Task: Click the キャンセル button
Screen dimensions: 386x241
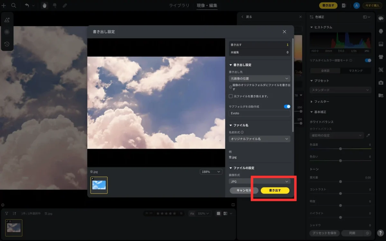Action: point(244,191)
